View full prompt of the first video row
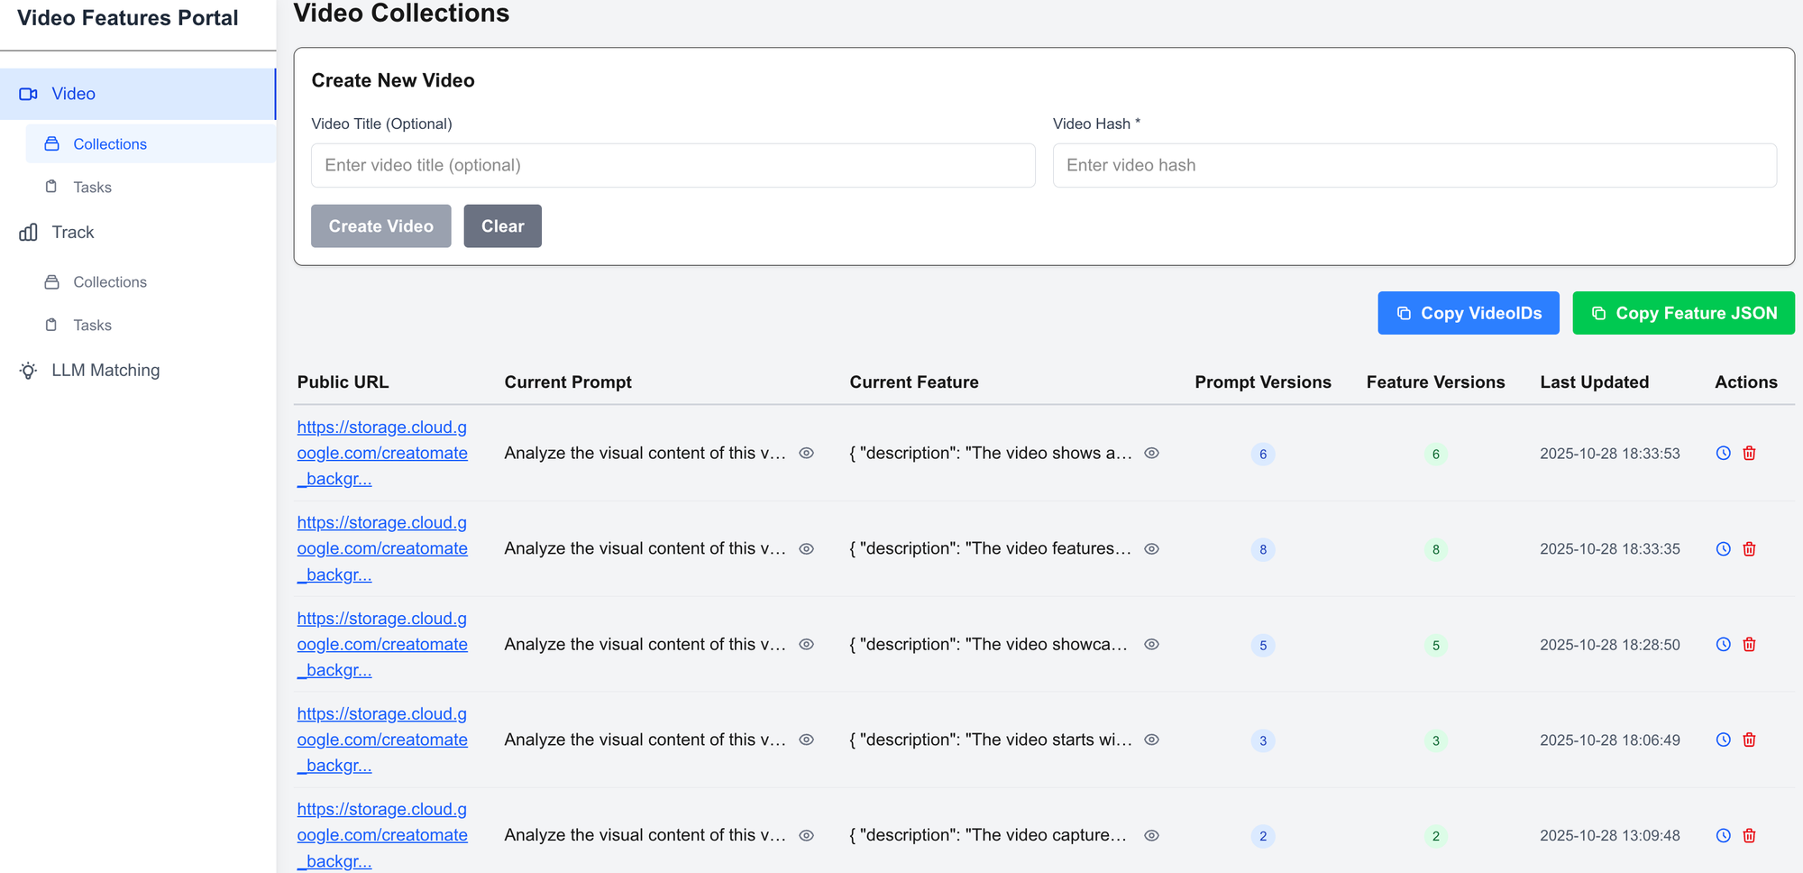1803x873 pixels. coord(807,454)
